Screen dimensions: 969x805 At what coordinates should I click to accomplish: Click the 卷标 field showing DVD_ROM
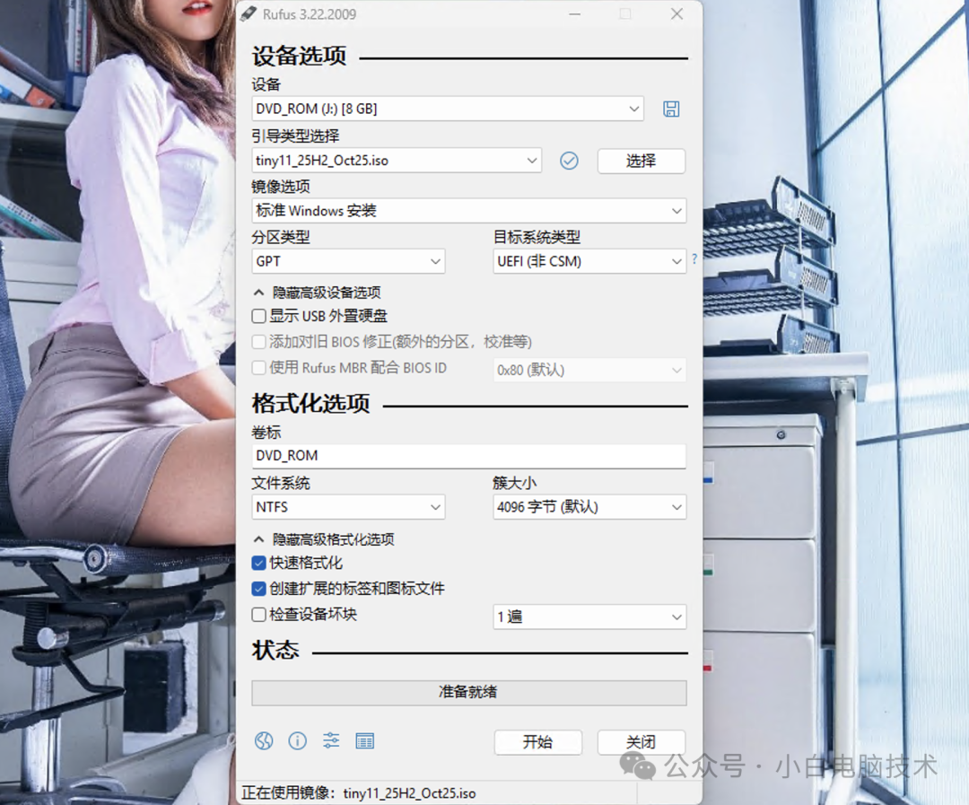468,455
